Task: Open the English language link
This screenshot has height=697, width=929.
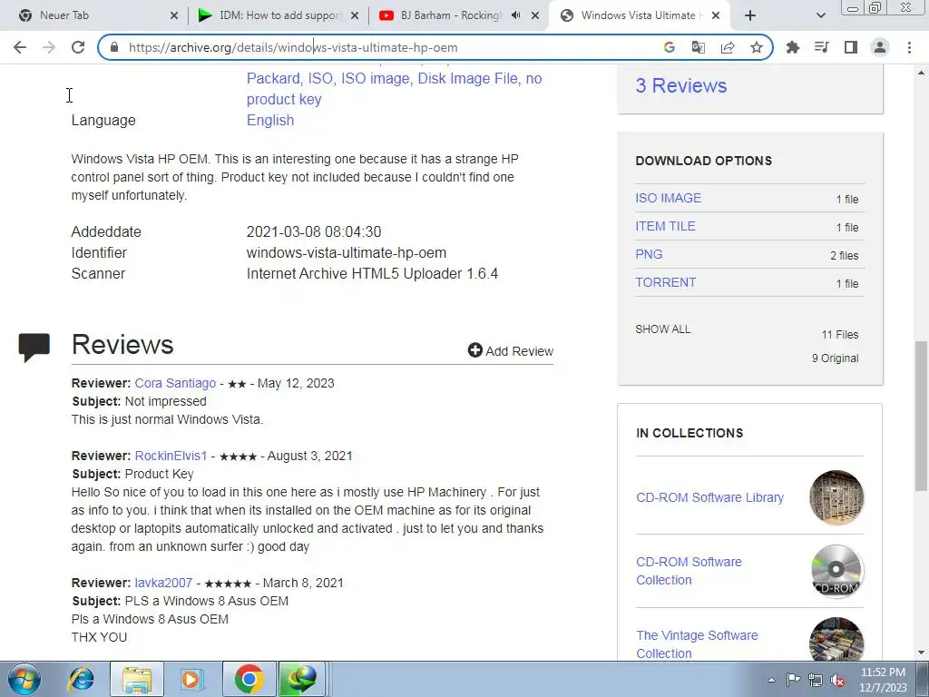Action: click(270, 120)
